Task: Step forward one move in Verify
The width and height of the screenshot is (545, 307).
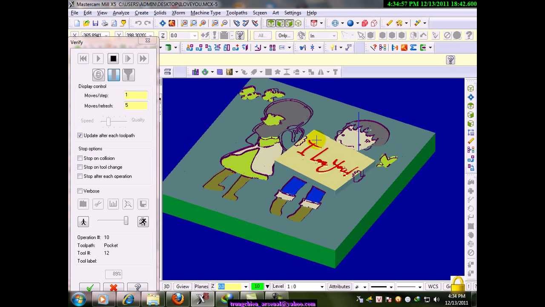Action: pos(128,59)
